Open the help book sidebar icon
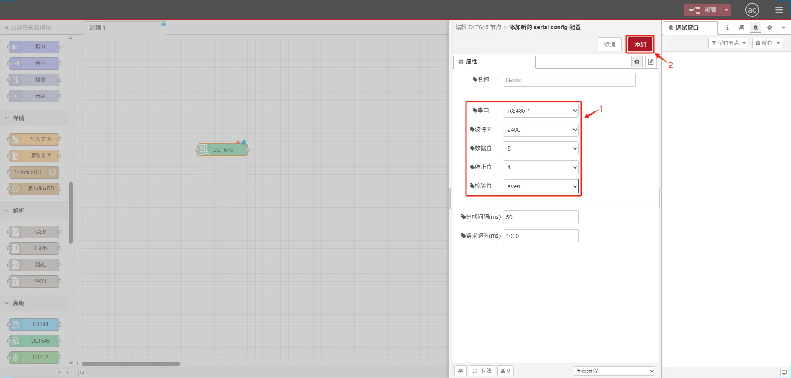Screen dimensions: 791x378 pos(741,28)
